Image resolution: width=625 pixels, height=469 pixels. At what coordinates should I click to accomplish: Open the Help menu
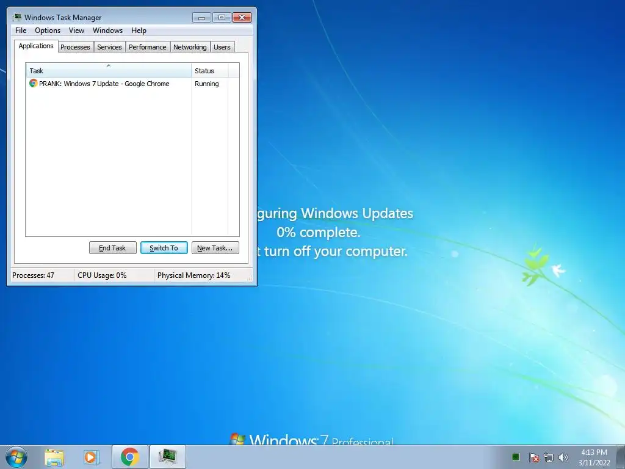[x=139, y=31]
